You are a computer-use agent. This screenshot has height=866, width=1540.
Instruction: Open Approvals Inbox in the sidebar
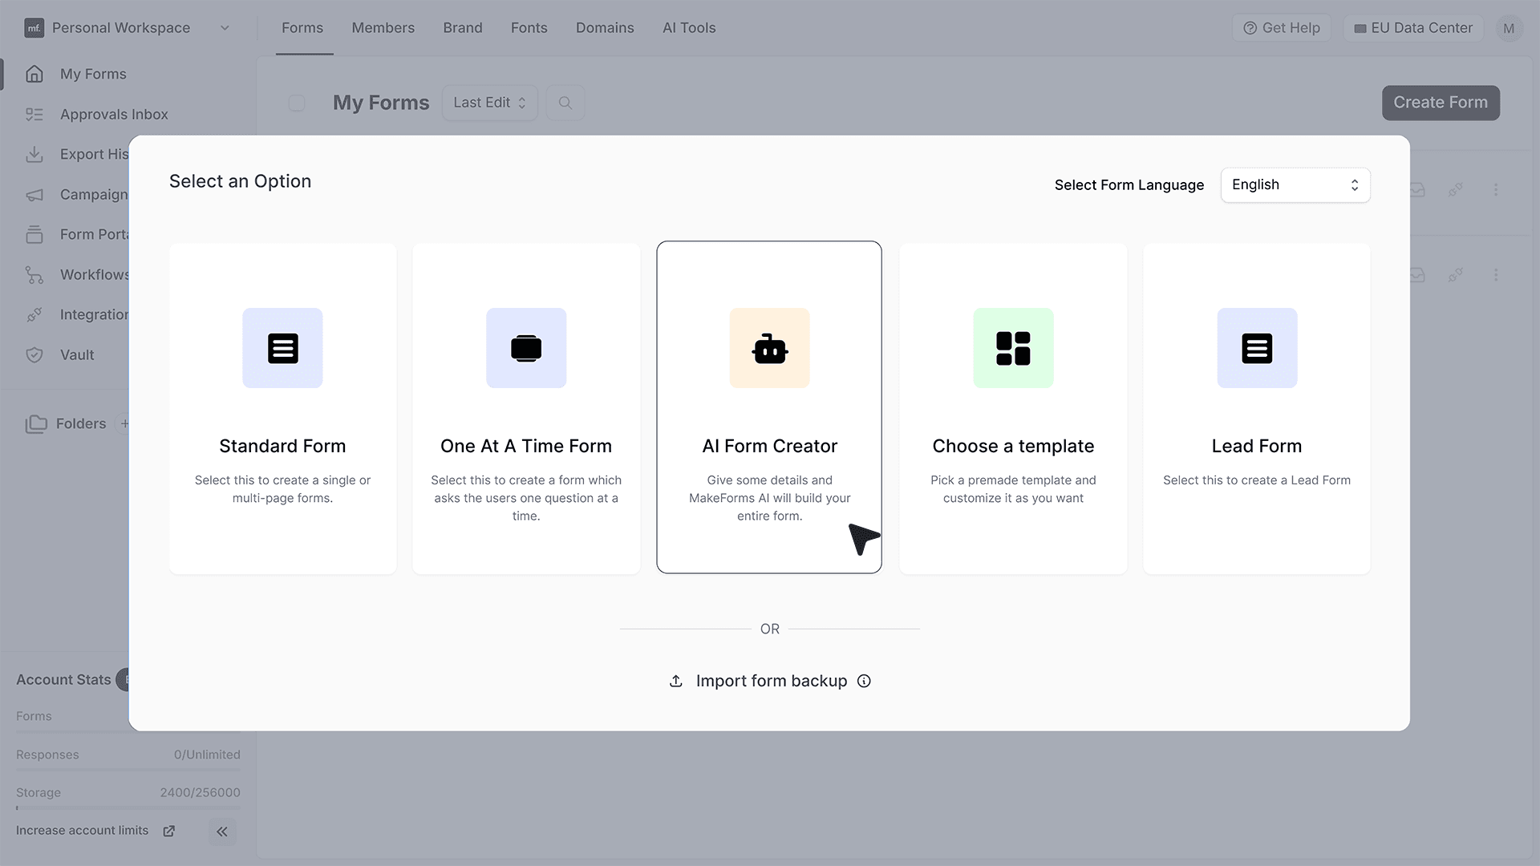[x=114, y=114]
